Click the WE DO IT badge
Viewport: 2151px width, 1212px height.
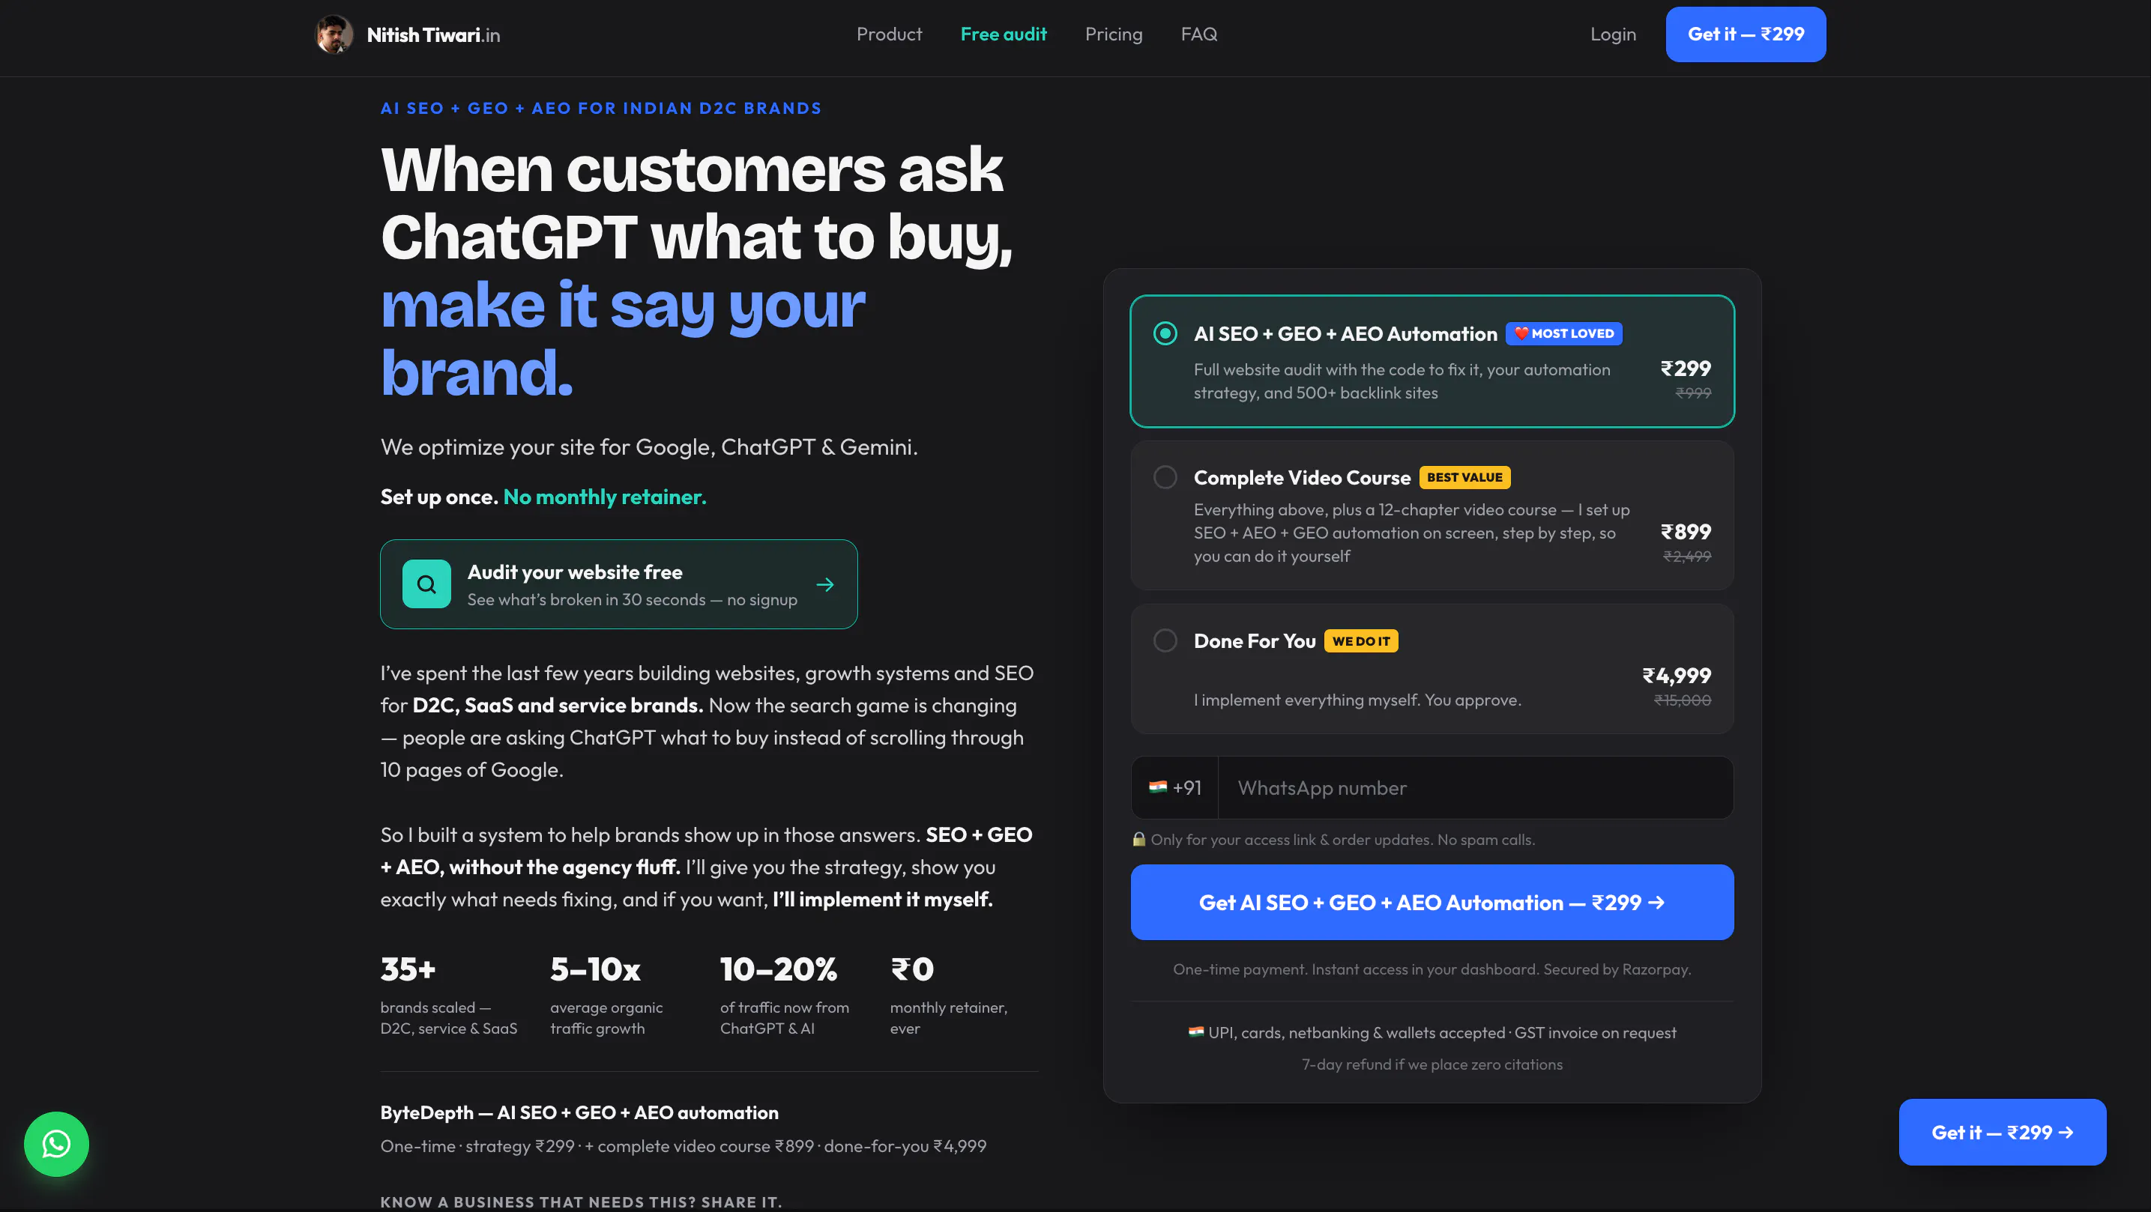click(x=1361, y=641)
